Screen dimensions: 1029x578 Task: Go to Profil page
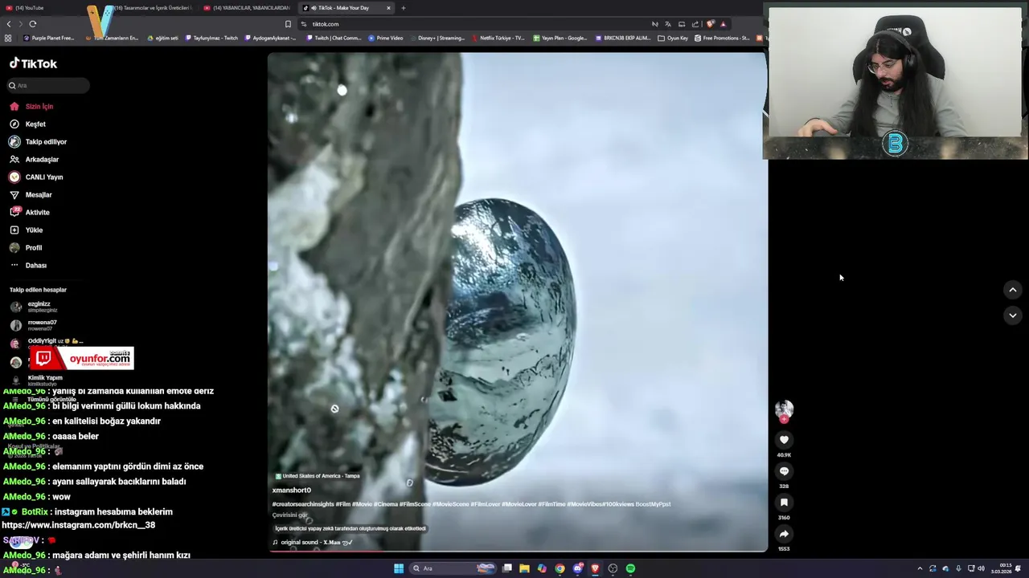click(26, 247)
